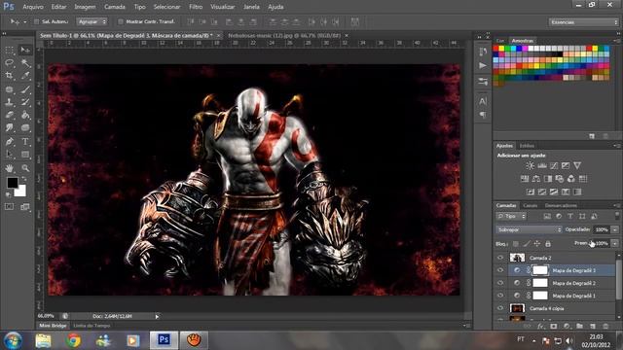
Task: Open the status bar info arrow
Action: coord(157,316)
